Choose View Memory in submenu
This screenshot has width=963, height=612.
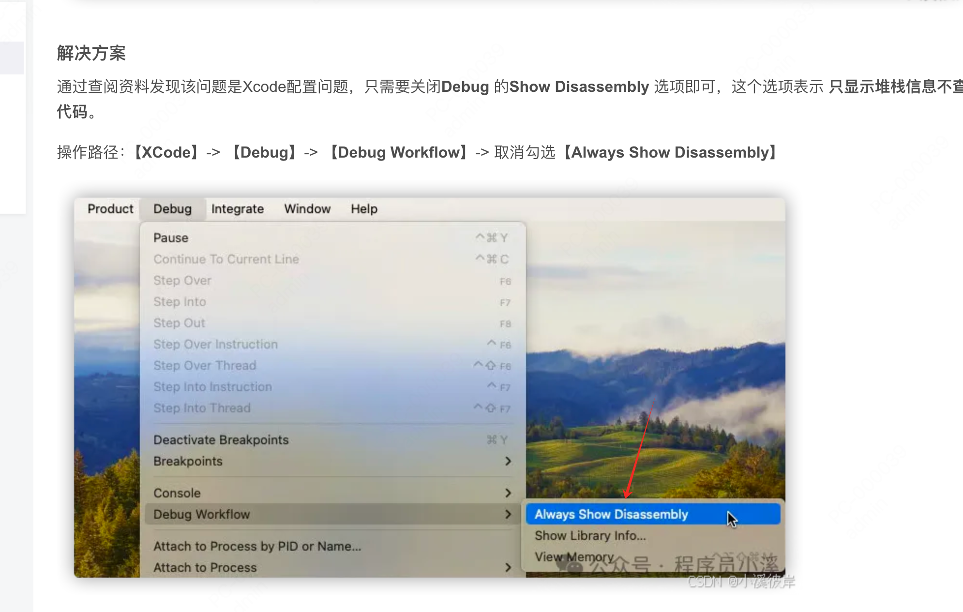pyautogui.click(x=574, y=557)
